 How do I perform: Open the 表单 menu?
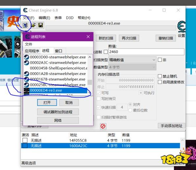coord(58,18)
